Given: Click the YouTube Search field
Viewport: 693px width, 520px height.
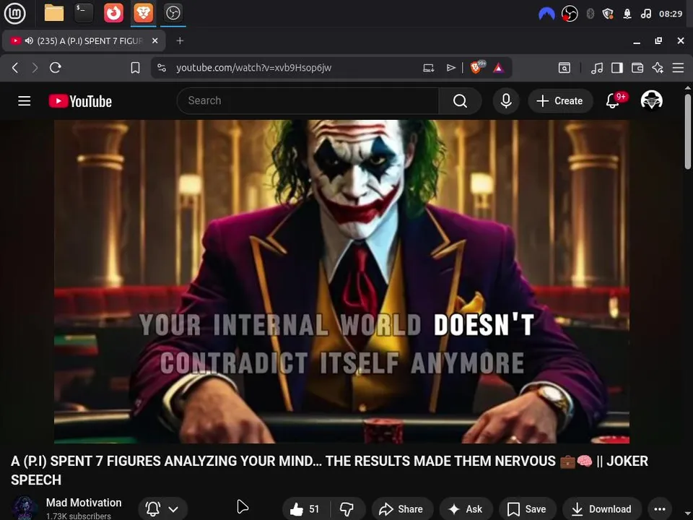Looking at the screenshot, I should [308, 101].
